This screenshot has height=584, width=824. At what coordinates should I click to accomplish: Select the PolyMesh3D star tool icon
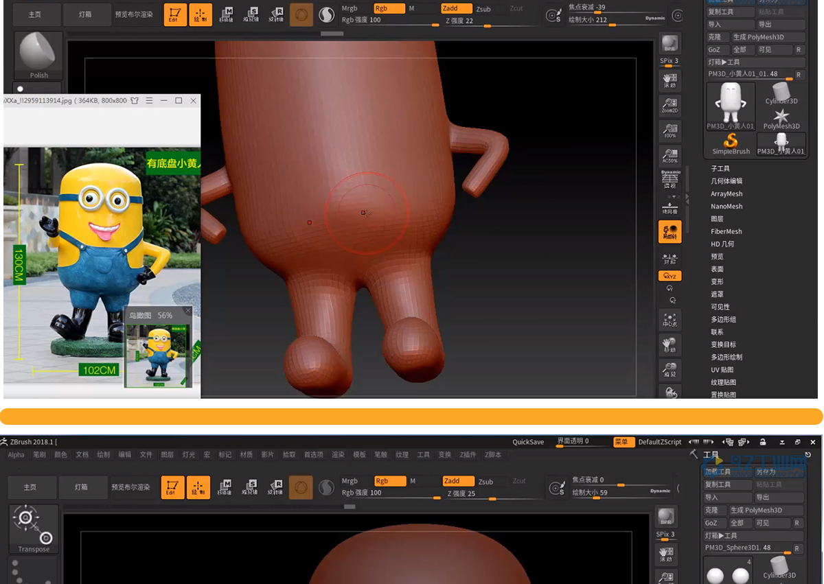(x=781, y=119)
